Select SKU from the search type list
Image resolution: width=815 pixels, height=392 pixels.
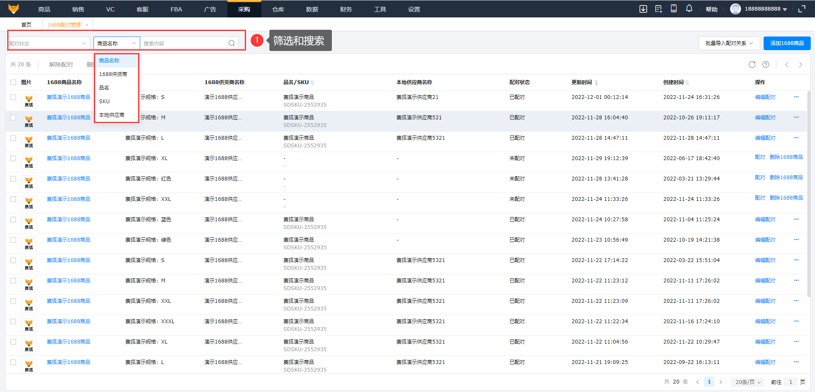105,102
